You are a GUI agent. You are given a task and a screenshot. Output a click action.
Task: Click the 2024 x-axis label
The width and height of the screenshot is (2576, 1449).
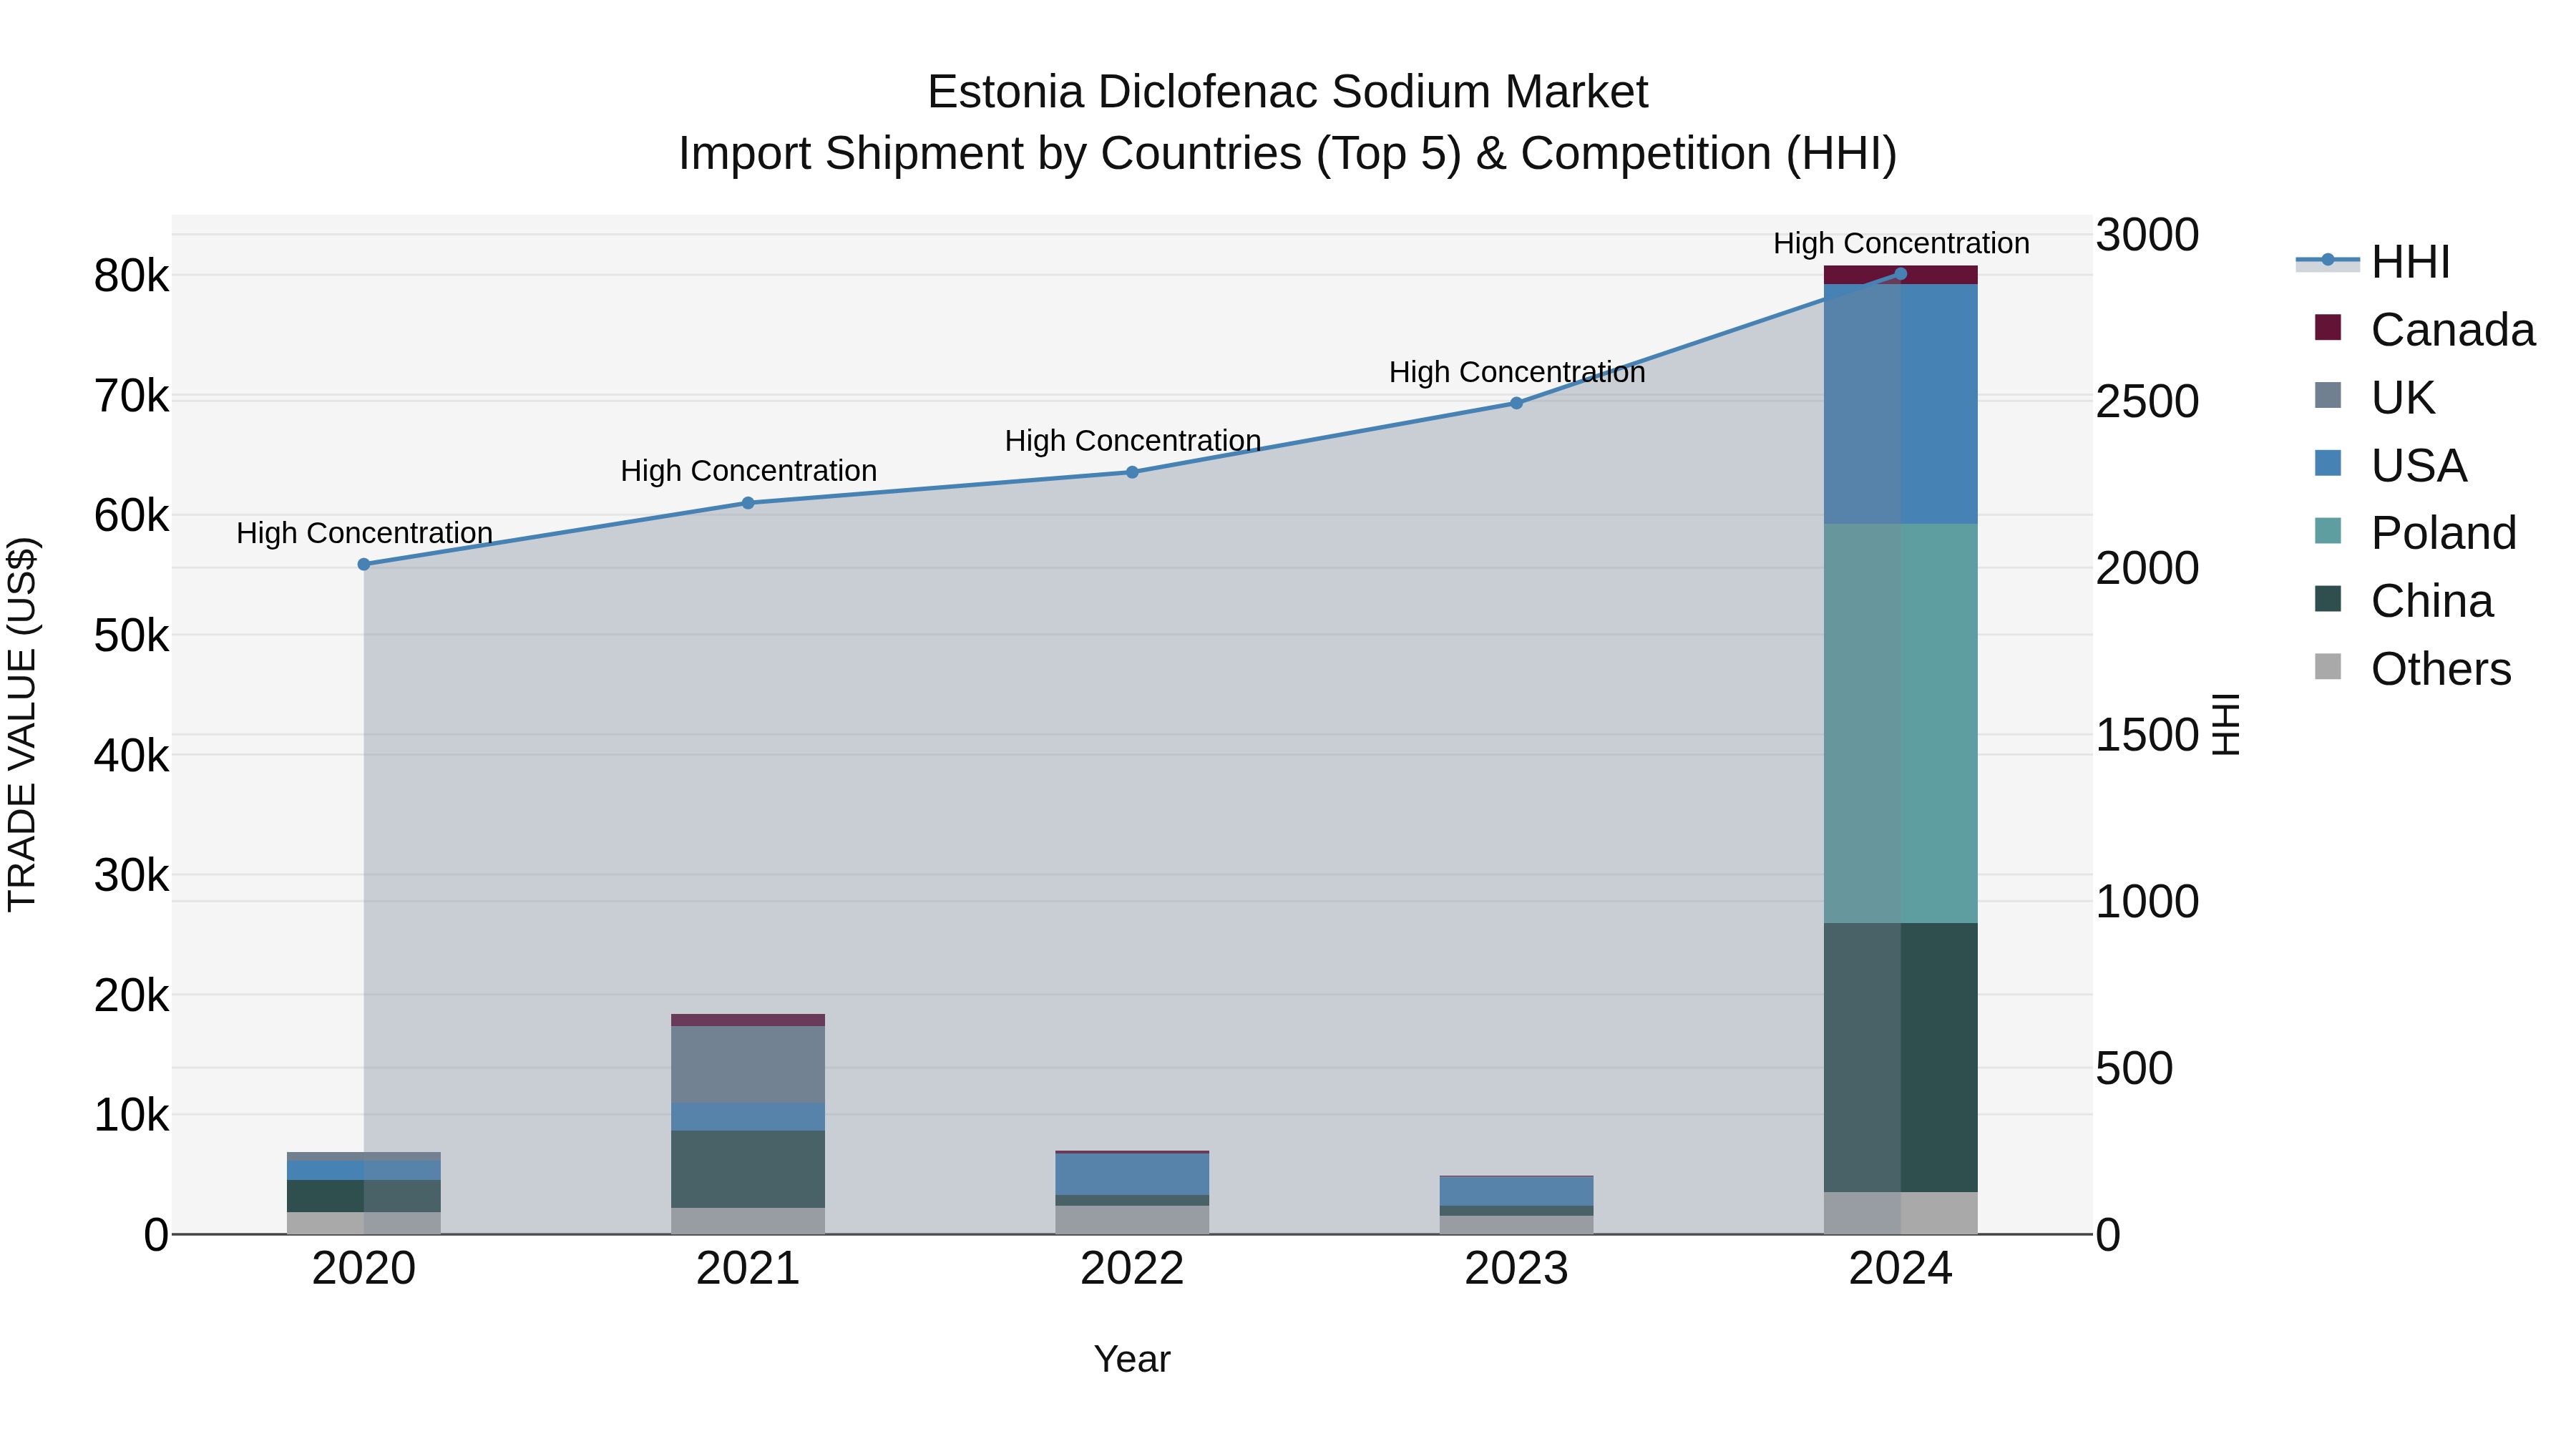coord(1900,1269)
